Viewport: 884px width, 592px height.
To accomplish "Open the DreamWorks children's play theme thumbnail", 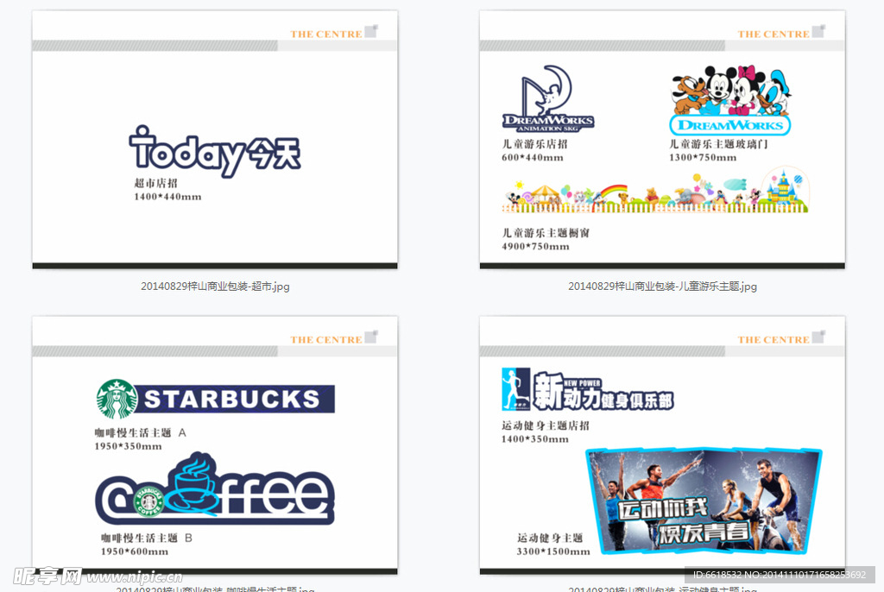I will [x=662, y=139].
